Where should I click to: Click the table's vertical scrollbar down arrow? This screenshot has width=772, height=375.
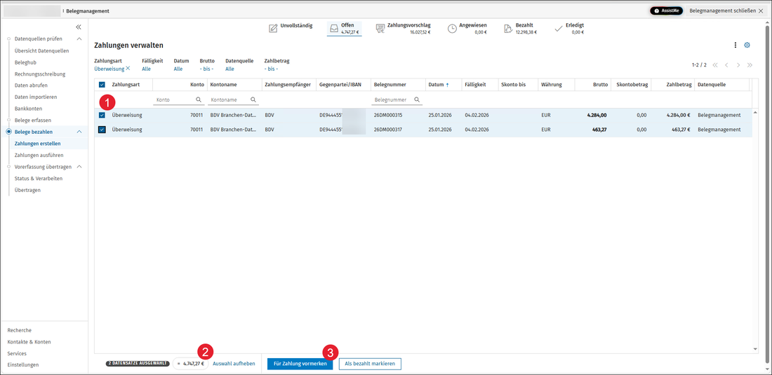756,349
